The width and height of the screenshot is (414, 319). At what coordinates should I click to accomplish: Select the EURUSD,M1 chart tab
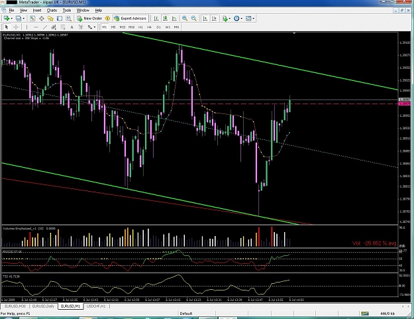pyautogui.click(x=70, y=306)
